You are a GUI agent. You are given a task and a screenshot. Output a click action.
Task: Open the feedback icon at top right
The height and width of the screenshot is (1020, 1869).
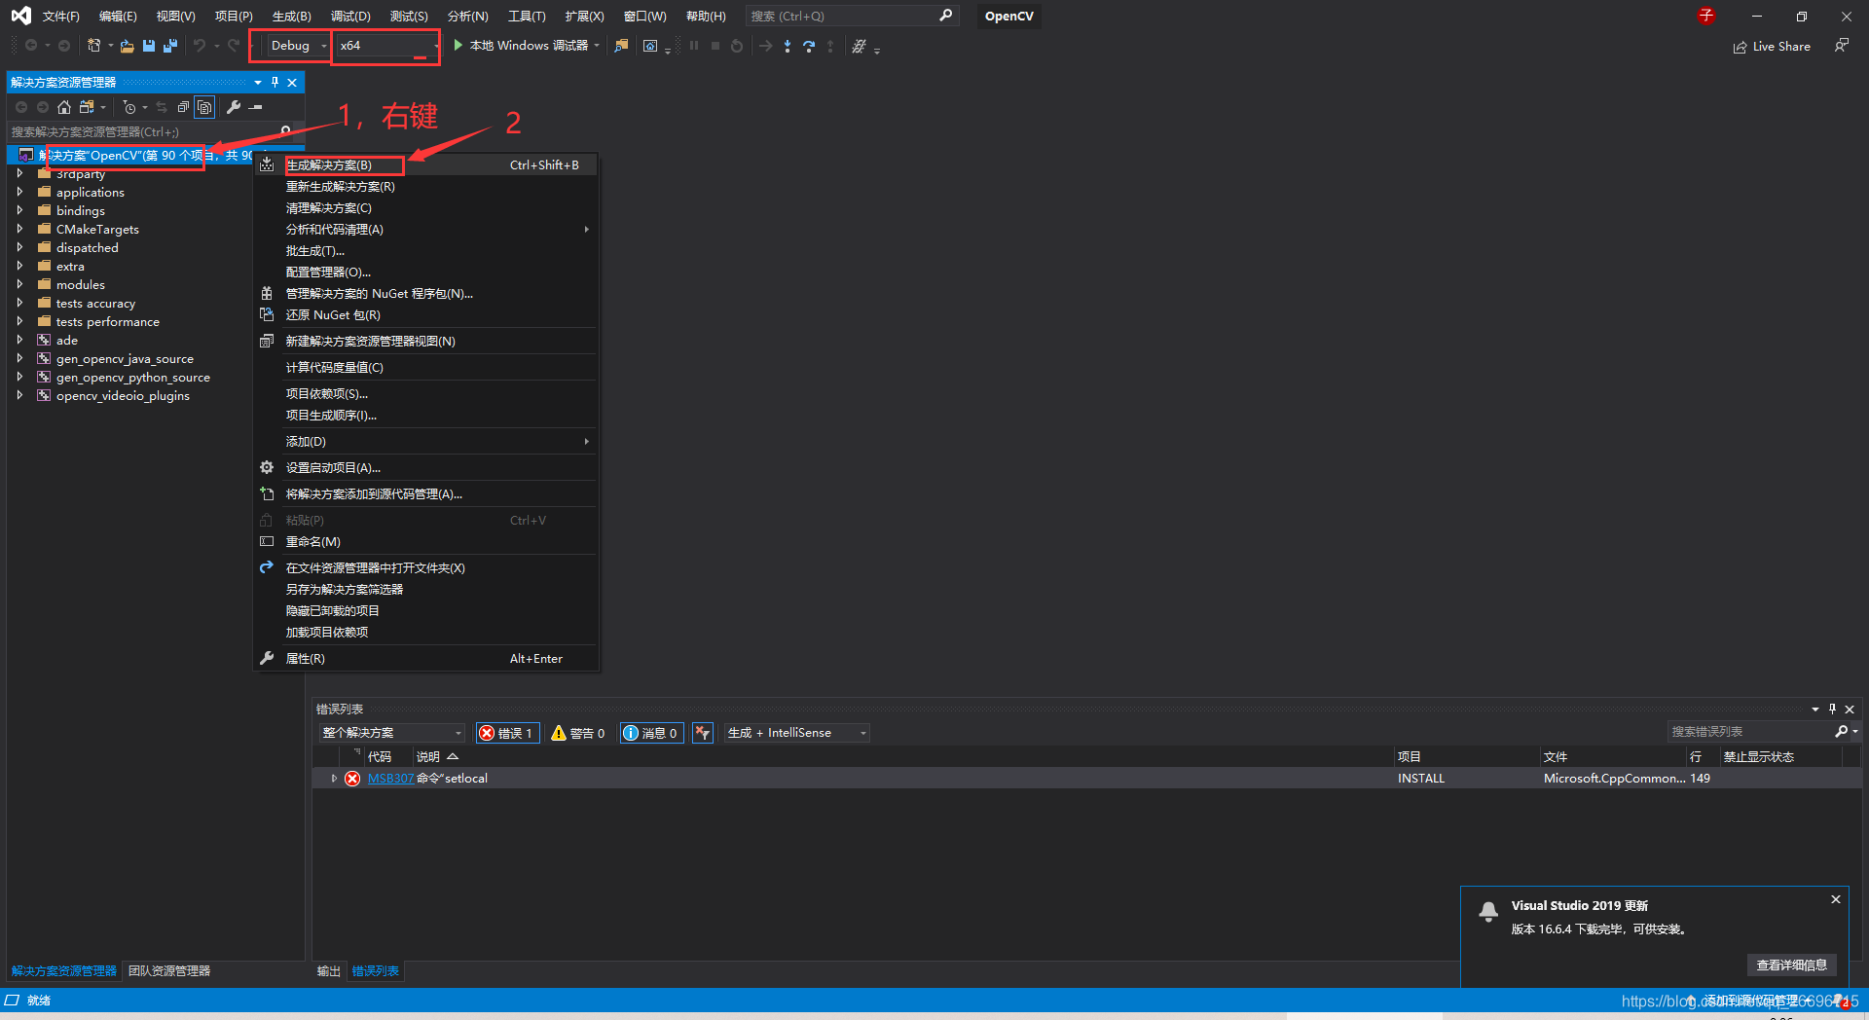[x=1841, y=46]
